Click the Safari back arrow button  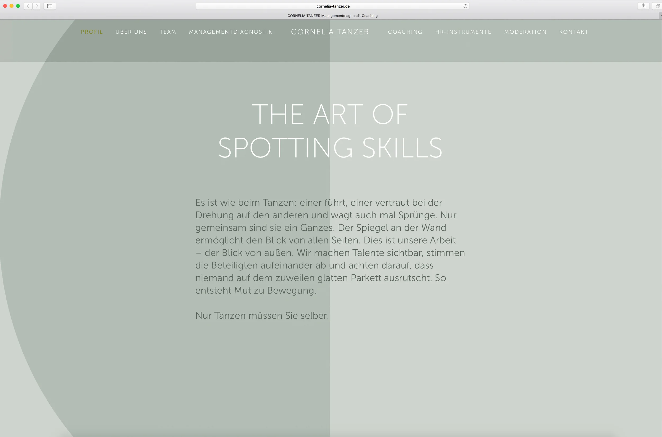coord(28,6)
